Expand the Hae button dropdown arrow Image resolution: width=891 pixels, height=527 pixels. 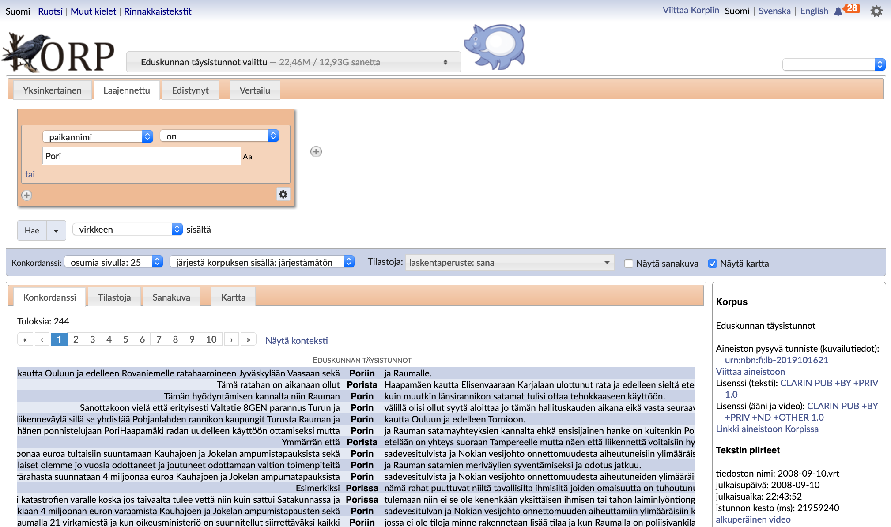(56, 230)
